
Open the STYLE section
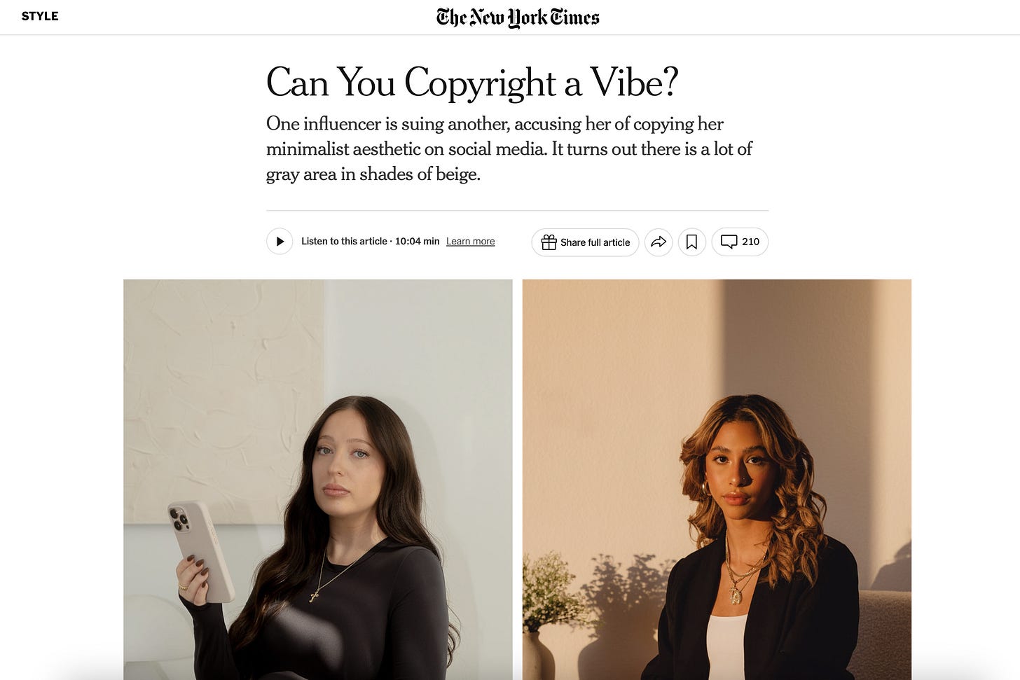tap(40, 16)
